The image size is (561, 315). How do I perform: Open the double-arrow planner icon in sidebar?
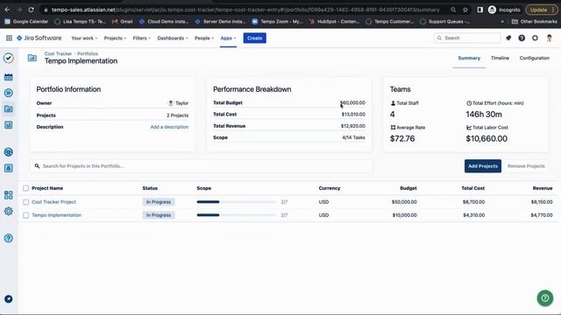pos(9,93)
